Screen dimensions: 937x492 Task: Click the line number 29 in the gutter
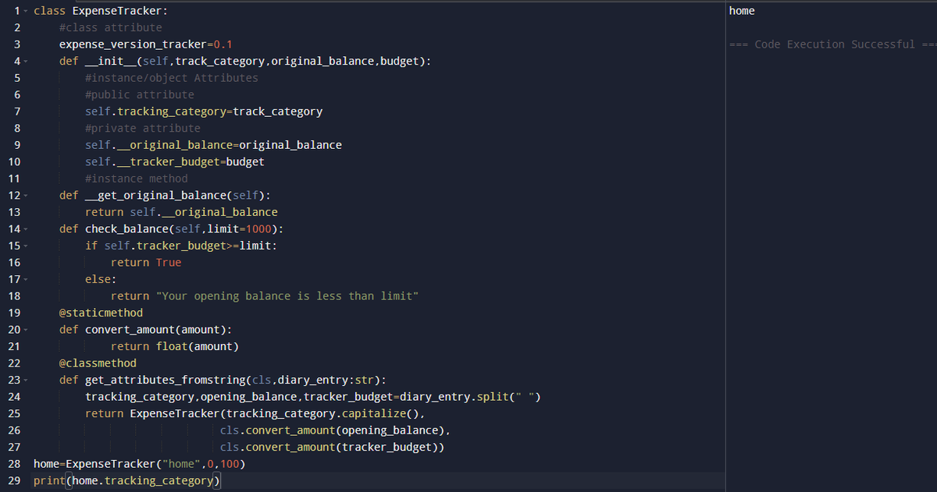pyautogui.click(x=13, y=480)
